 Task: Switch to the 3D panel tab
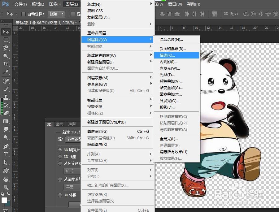tap(49, 124)
